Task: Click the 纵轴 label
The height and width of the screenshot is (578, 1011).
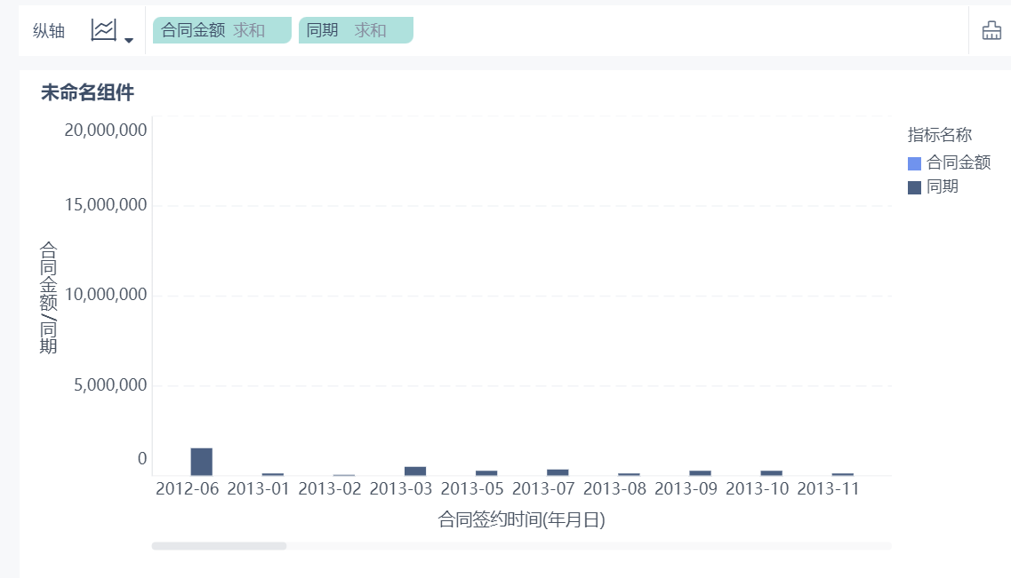Action: [49, 31]
